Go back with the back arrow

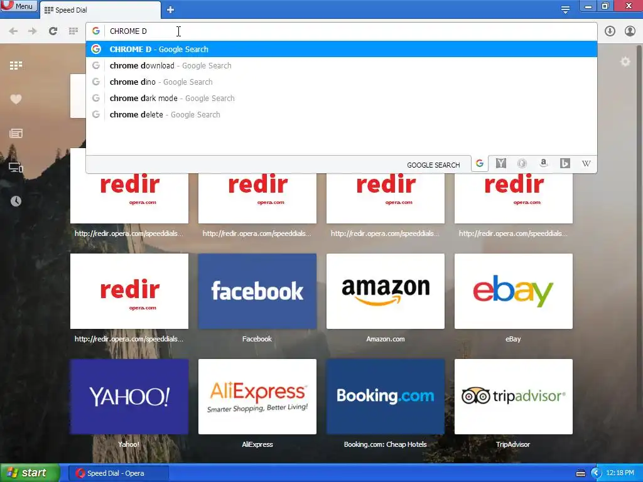click(x=13, y=31)
